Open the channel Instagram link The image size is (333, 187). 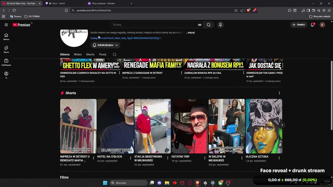[126, 38]
